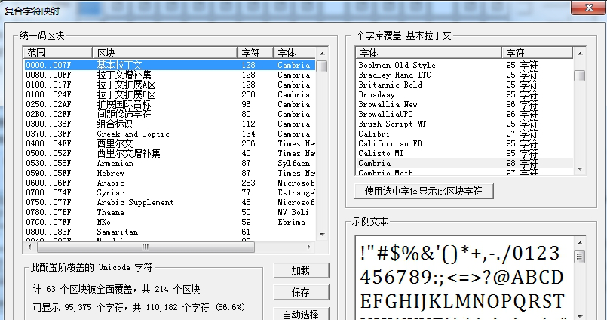Select the Samaritan block row
The width and height of the screenshot is (607, 332).
click(170, 232)
